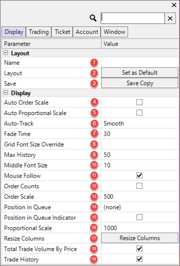Open the Position in Queue (none) dropdown
The height and width of the screenshot is (266, 180).
click(x=140, y=207)
